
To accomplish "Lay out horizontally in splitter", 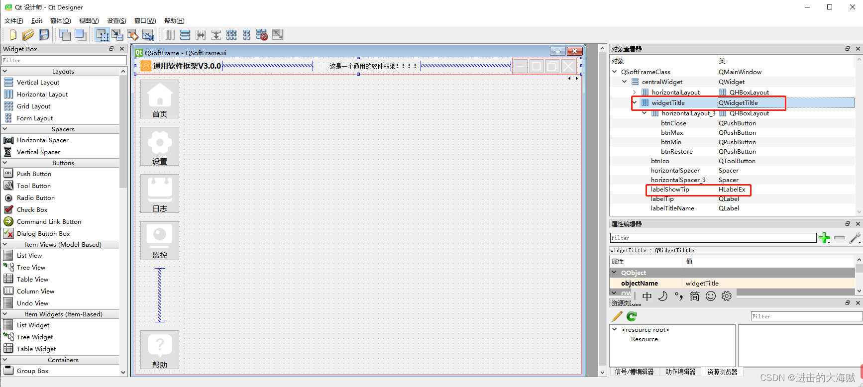I will pos(201,35).
